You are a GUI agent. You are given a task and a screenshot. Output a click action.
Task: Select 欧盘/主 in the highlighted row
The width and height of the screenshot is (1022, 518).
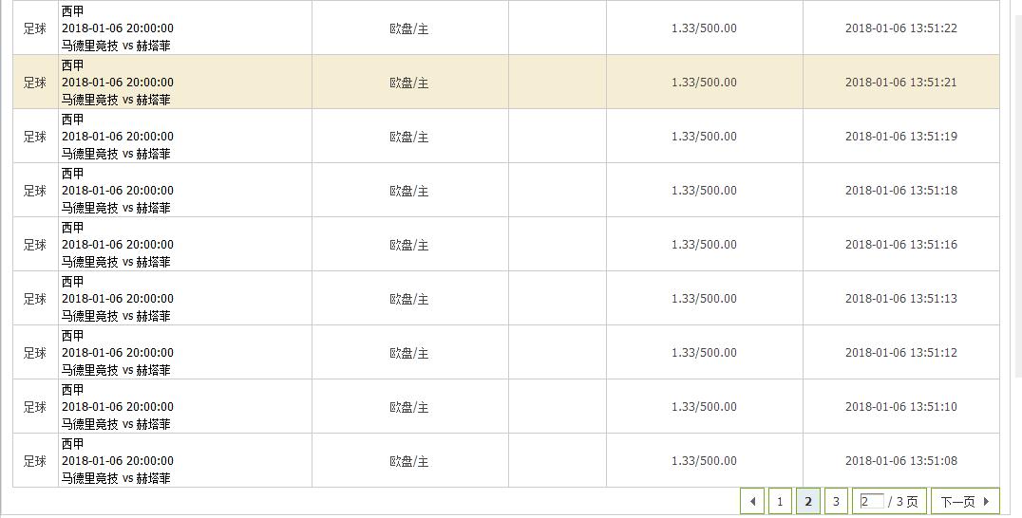pos(409,83)
